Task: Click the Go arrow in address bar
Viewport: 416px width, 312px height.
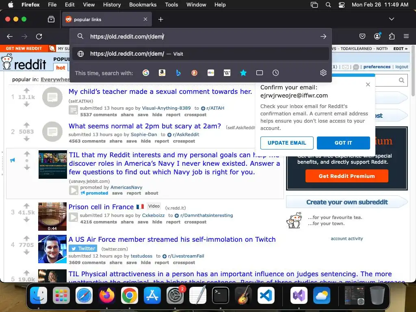Action: pyautogui.click(x=323, y=36)
